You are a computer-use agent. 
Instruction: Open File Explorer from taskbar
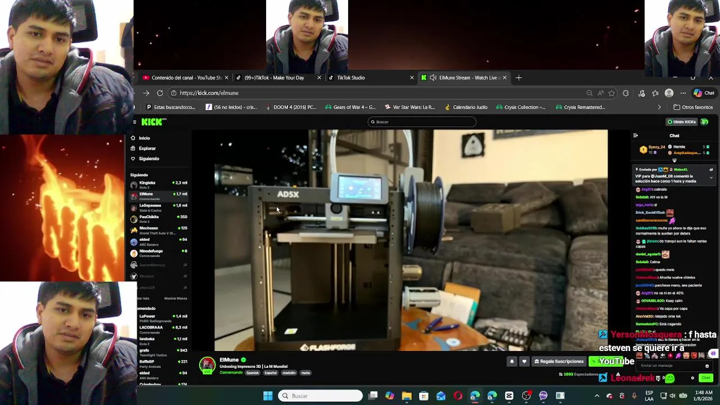407,396
